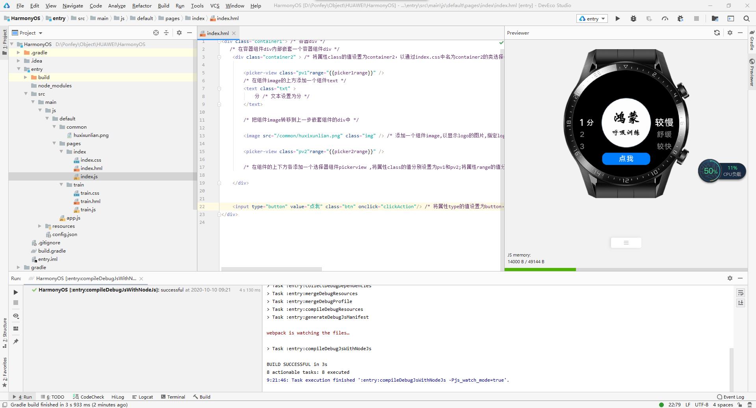
Task: Open the Refactor menu
Action: 142,6
